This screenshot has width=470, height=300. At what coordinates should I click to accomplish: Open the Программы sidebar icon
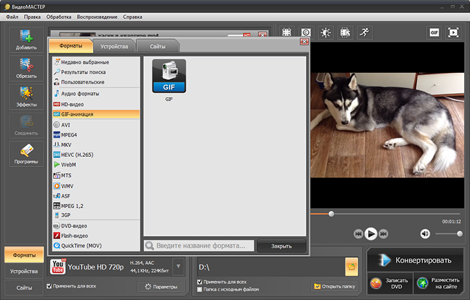pos(26,154)
